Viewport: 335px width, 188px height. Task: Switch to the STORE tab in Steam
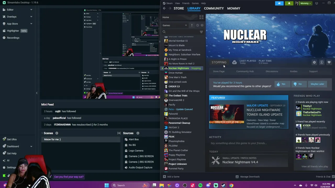(x=179, y=8)
